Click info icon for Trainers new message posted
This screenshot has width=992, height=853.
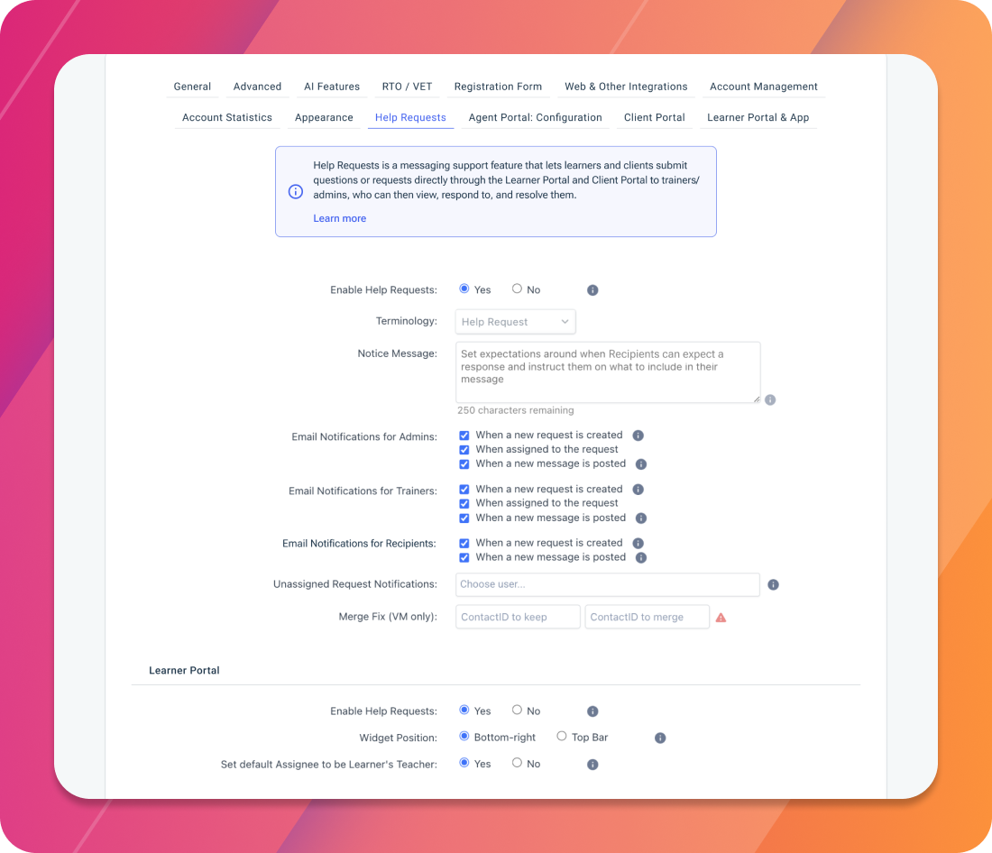pos(641,518)
